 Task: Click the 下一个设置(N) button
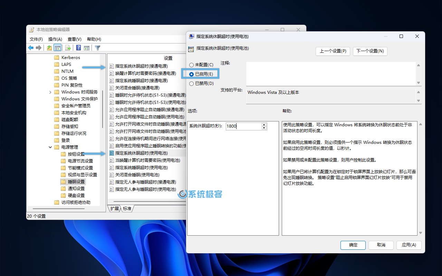pyautogui.click(x=370, y=51)
